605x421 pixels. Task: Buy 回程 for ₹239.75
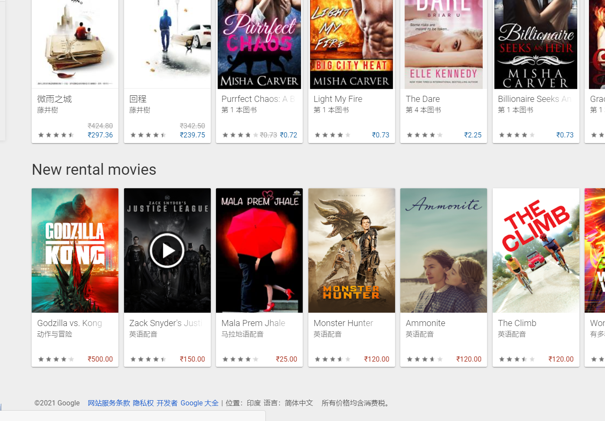193,135
